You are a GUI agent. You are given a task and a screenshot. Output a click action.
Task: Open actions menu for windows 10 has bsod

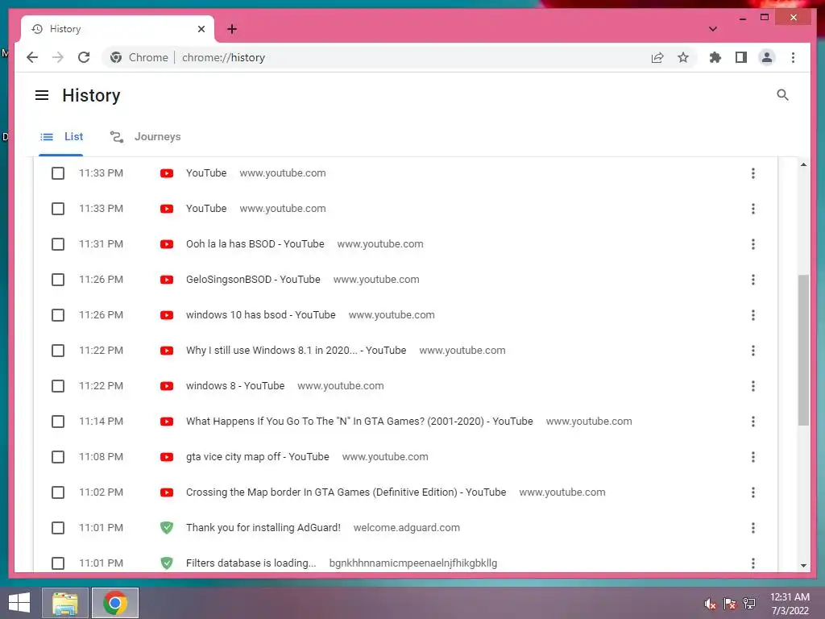tap(753, 315)
